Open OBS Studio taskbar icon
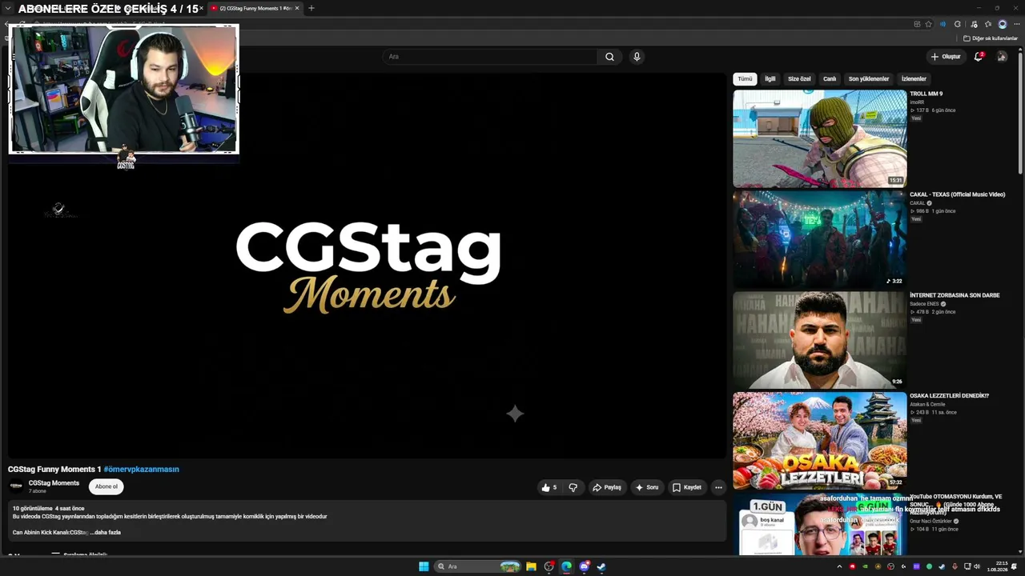The width and height of the screenshot is (1025, 576). pos(549,566)
